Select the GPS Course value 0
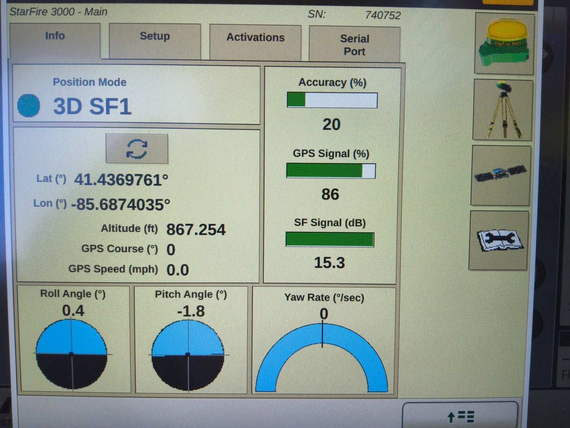570x428 pixels. (171, 250)
